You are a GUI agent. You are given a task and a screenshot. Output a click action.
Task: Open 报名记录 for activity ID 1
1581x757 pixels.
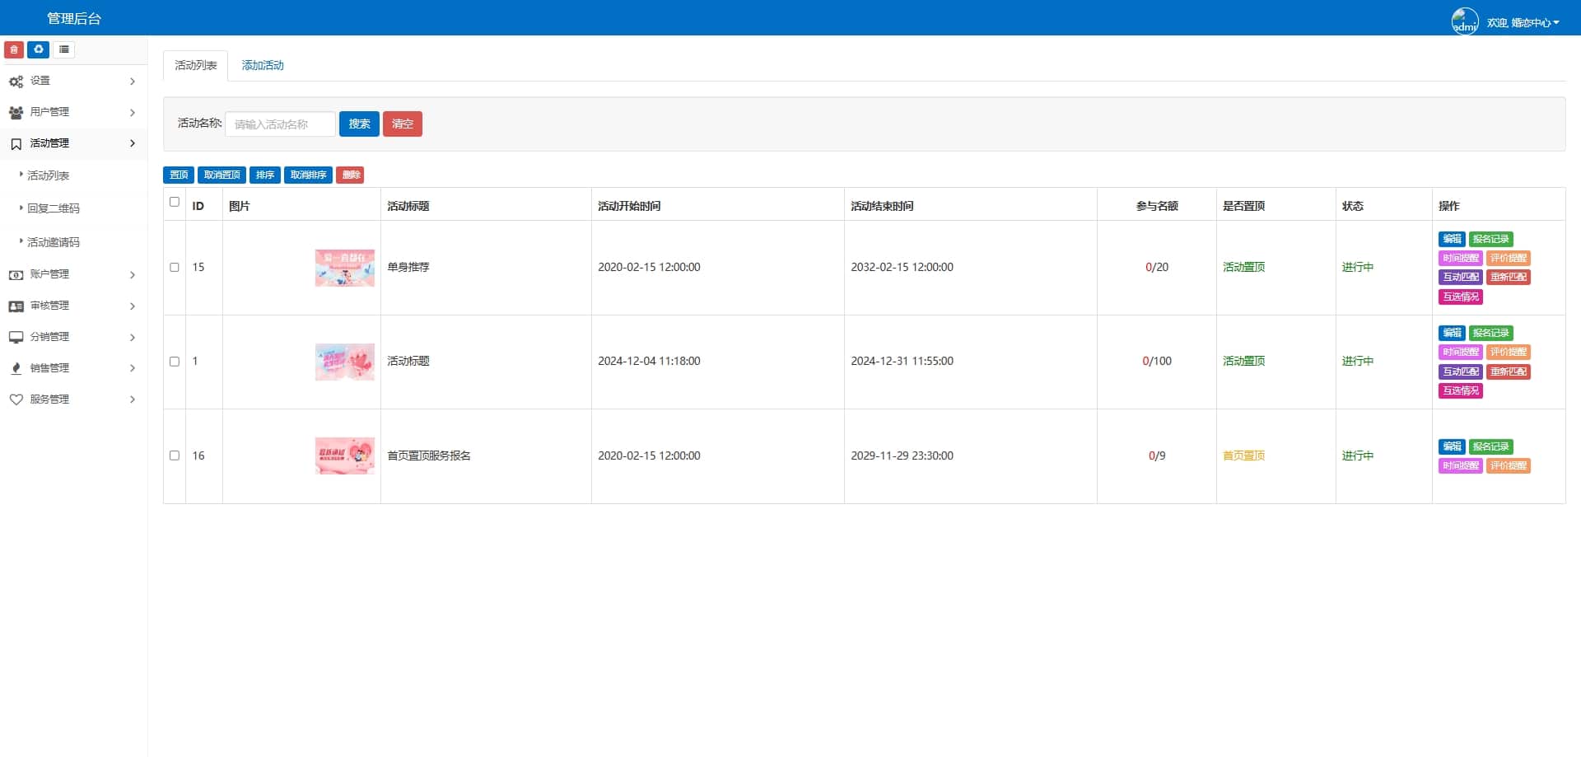(1491, 333)
